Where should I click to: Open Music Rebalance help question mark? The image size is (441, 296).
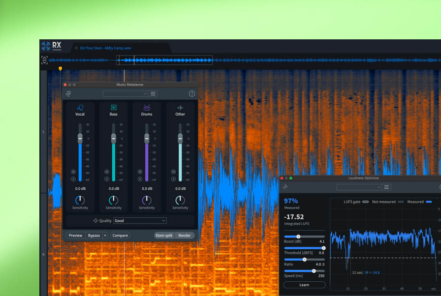coord(192,93)
